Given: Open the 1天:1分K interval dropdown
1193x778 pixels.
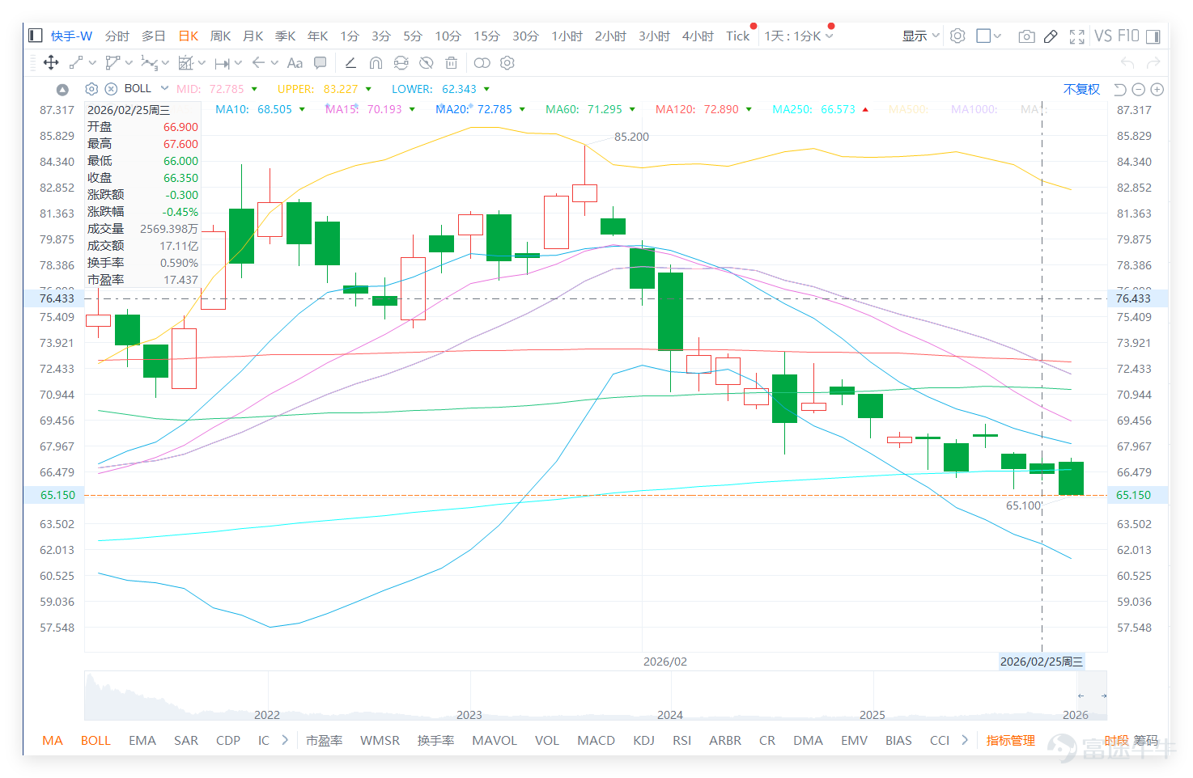Looking at the screenshot, I should pos(798,36).
